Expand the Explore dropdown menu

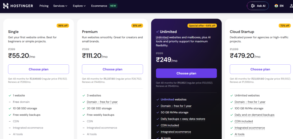[x=79, y=6]
